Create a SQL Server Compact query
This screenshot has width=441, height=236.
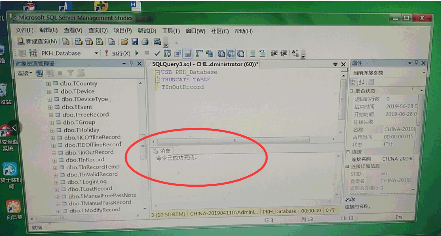pyautogui.click(x=111, y=42)
